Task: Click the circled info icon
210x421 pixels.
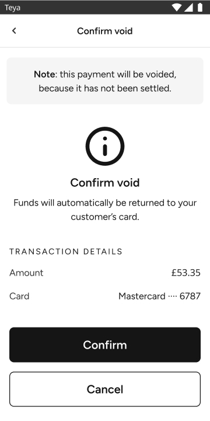Action: [105, 146]
